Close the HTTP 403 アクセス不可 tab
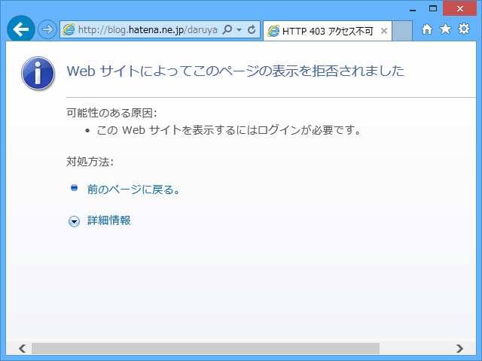Image resolution: width=482 pixels, height=361 pixels. click(383, 31)
